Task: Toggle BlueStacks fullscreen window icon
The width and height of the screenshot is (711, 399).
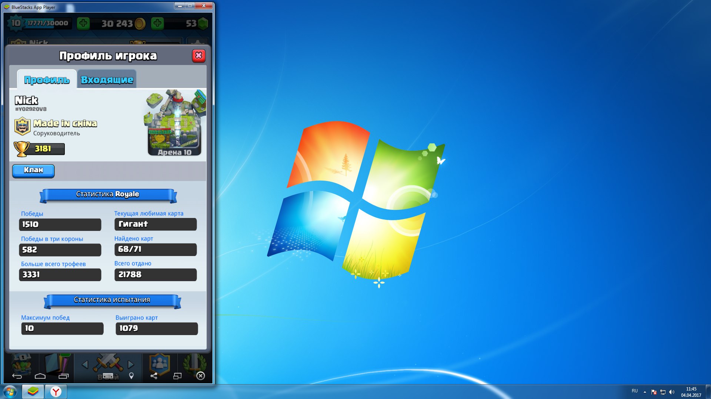Action: point(177,376)
